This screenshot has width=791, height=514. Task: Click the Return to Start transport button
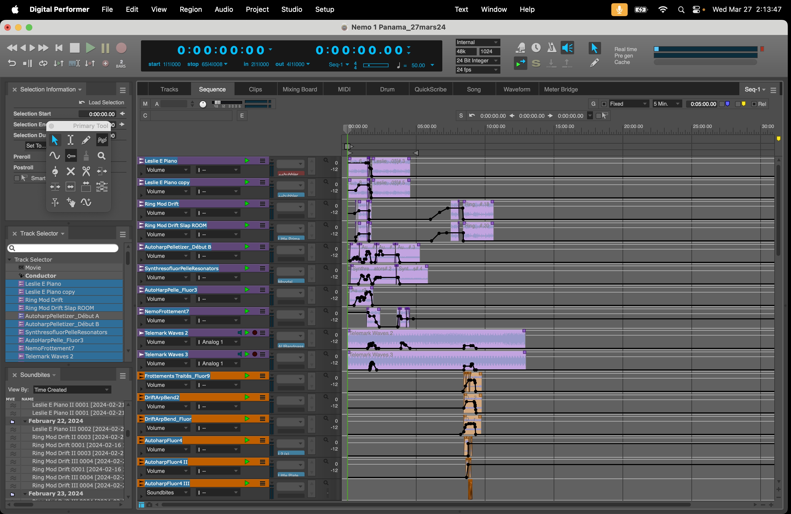pyautogui.click(x=59, y=48)
